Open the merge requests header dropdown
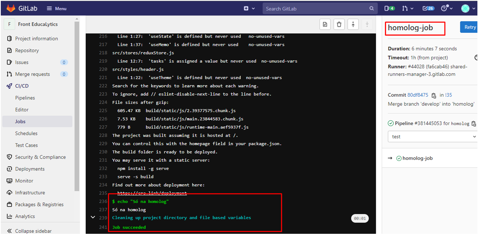The height and width of the screenshot is (235, 479). (x=408, y=8)
